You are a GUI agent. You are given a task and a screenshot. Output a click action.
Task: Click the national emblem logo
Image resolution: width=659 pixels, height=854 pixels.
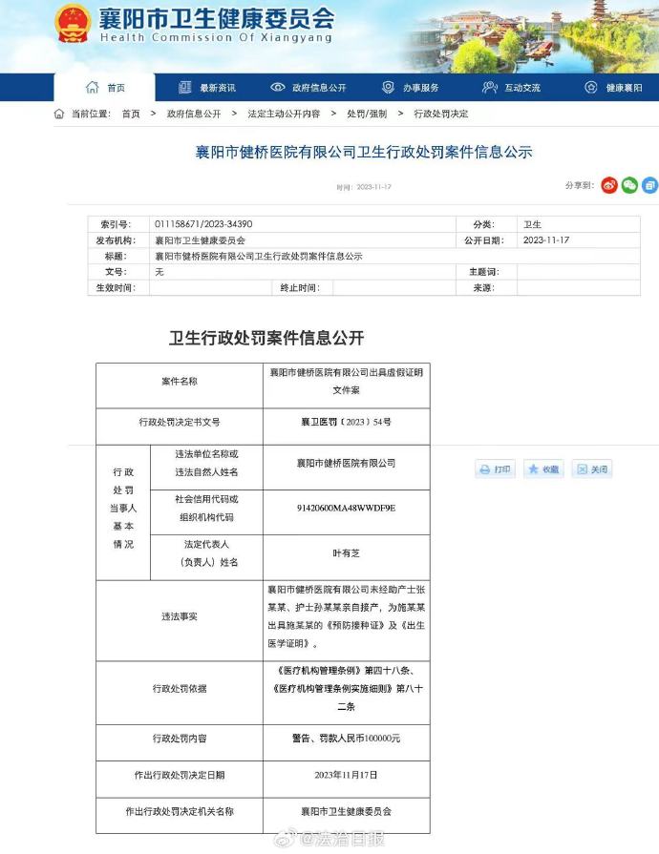72,24
